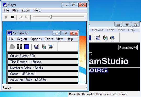Image resolution: width=141 pixels, height=97 pixels.
Task: Click the Actual Input Rate : 63.33 fps row
Action: [43, 80]
